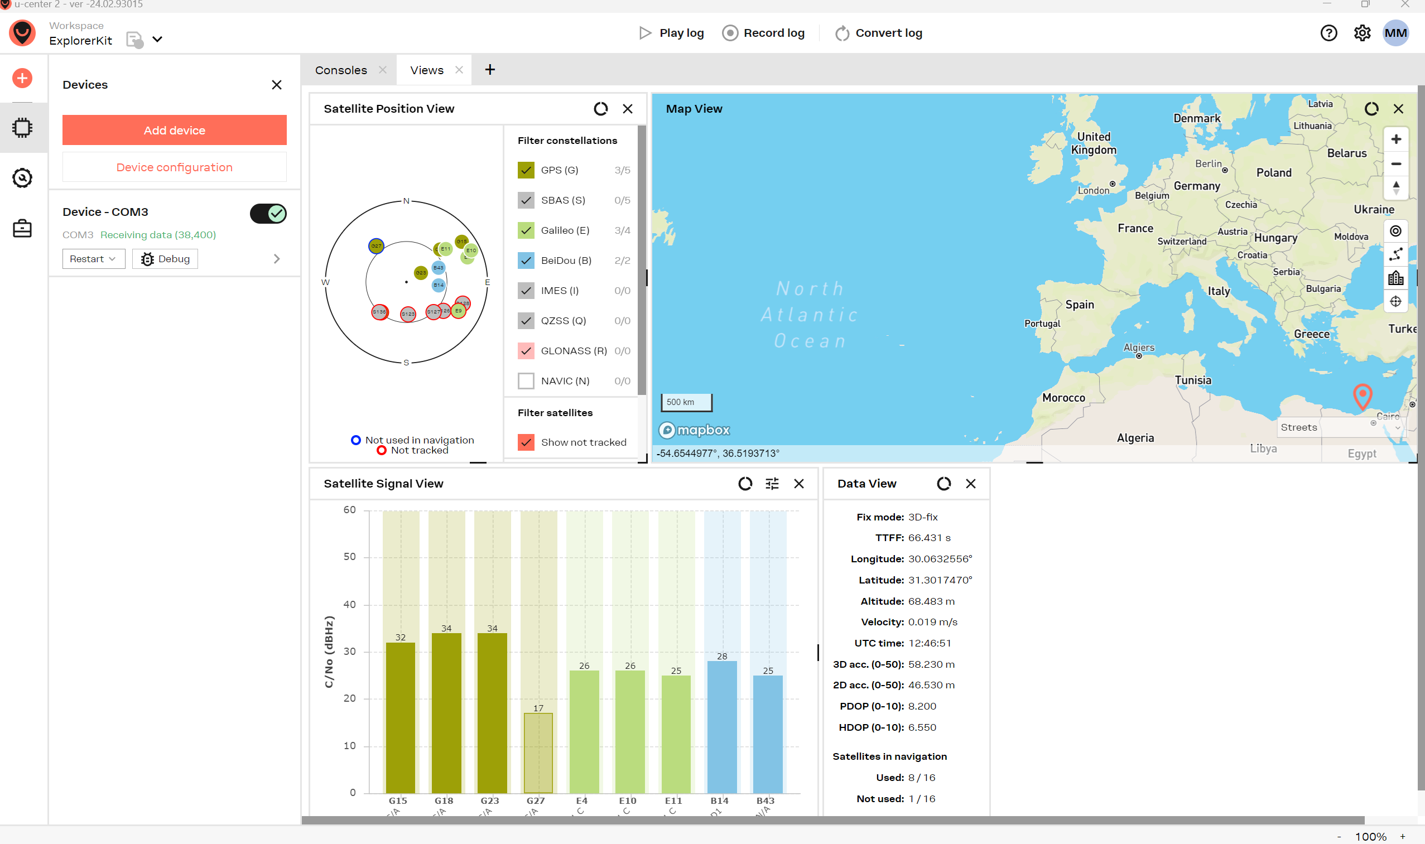Viewport: 1425px width, 844px height.
Task: Refresh the Data View panel
Action: pos(943,484)
